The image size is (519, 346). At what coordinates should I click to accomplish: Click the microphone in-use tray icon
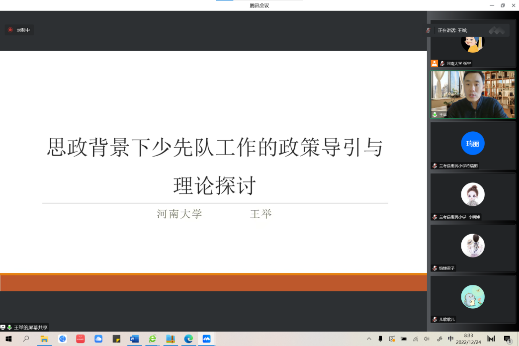pyautogui.click(x=380, y=339)
